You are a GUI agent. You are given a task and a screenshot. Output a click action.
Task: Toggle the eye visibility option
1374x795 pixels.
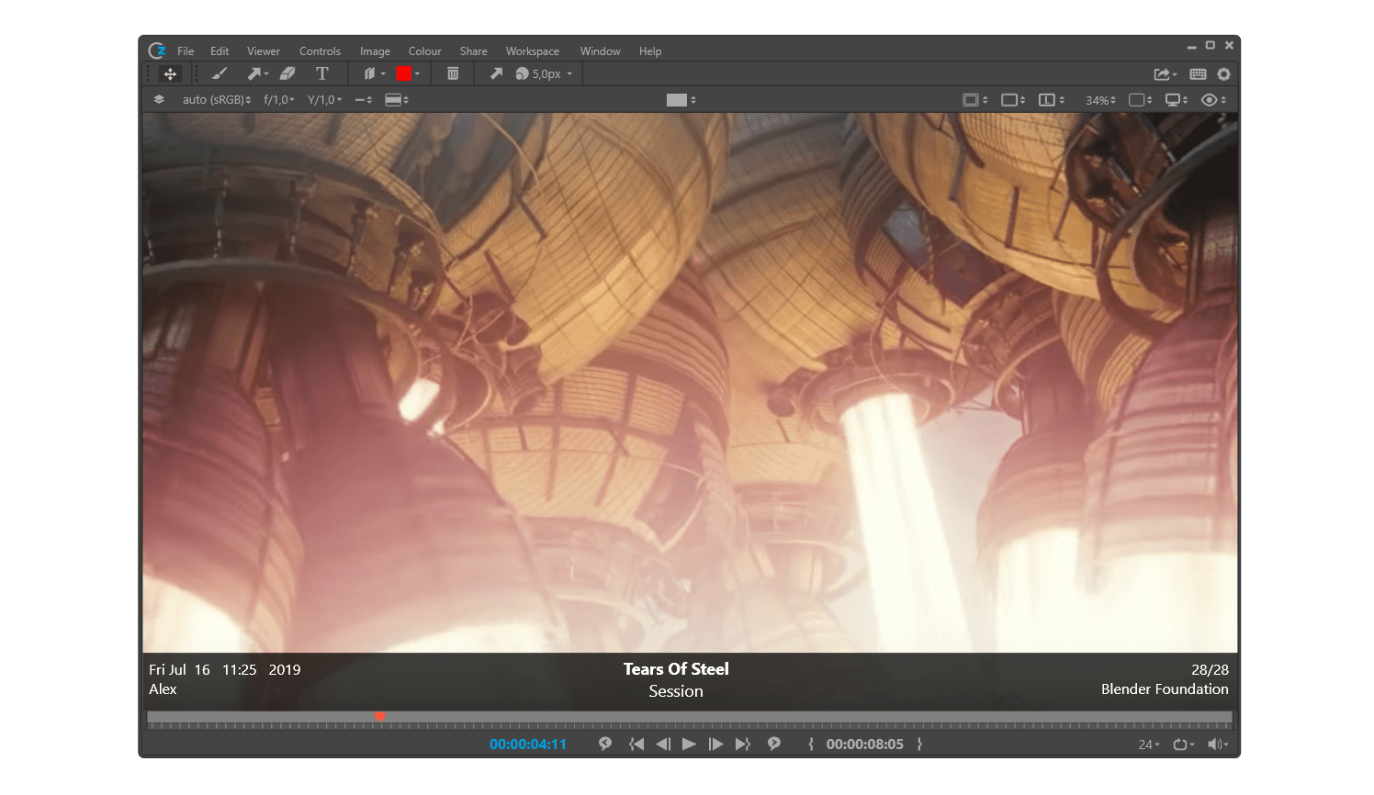click(1210, 100)
